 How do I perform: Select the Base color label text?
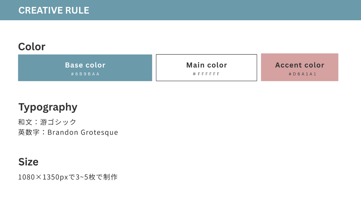[85, 65]
